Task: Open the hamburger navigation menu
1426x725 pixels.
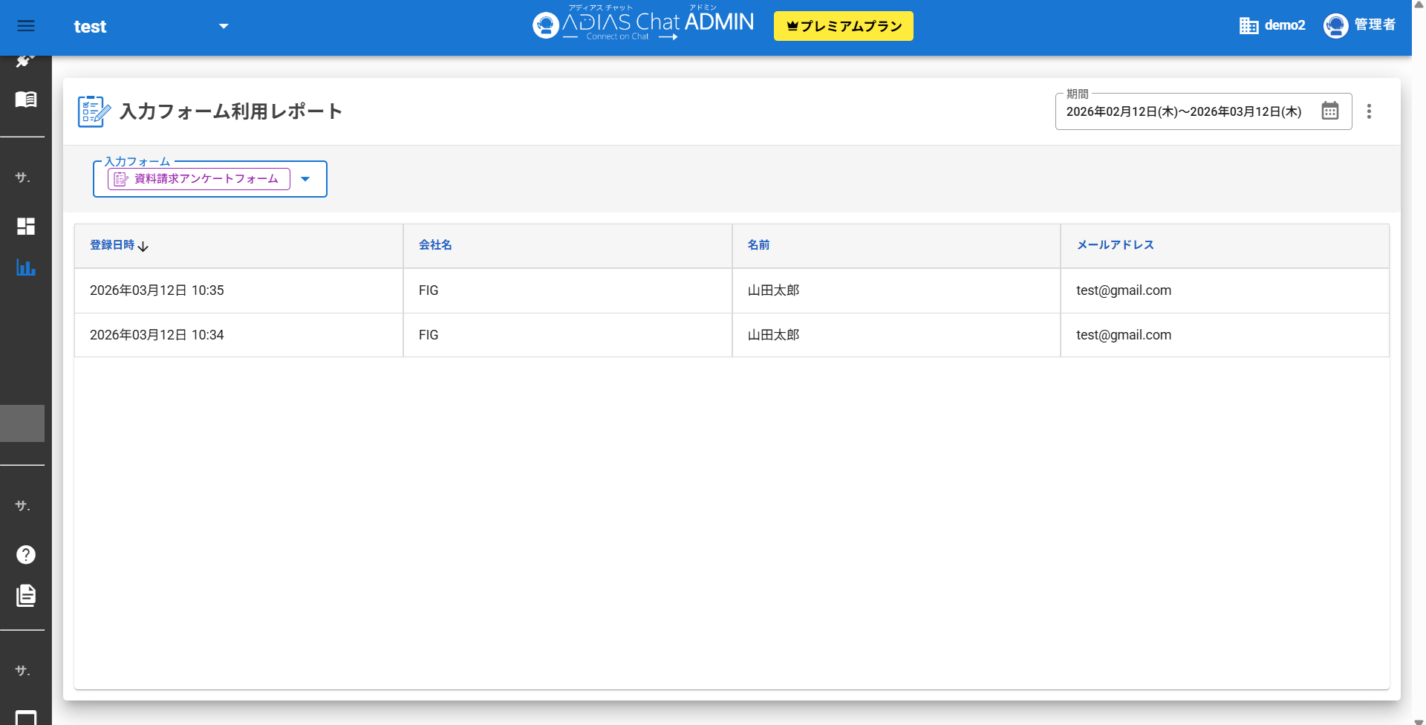Action: tap(26, 26)
